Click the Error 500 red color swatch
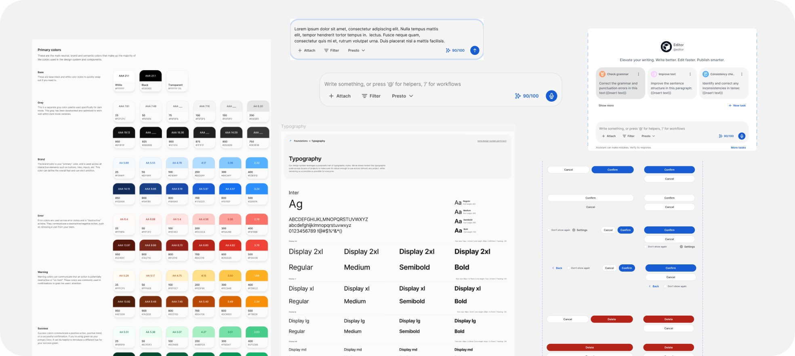The image size is (795, 356). click(x=257, y=250)
